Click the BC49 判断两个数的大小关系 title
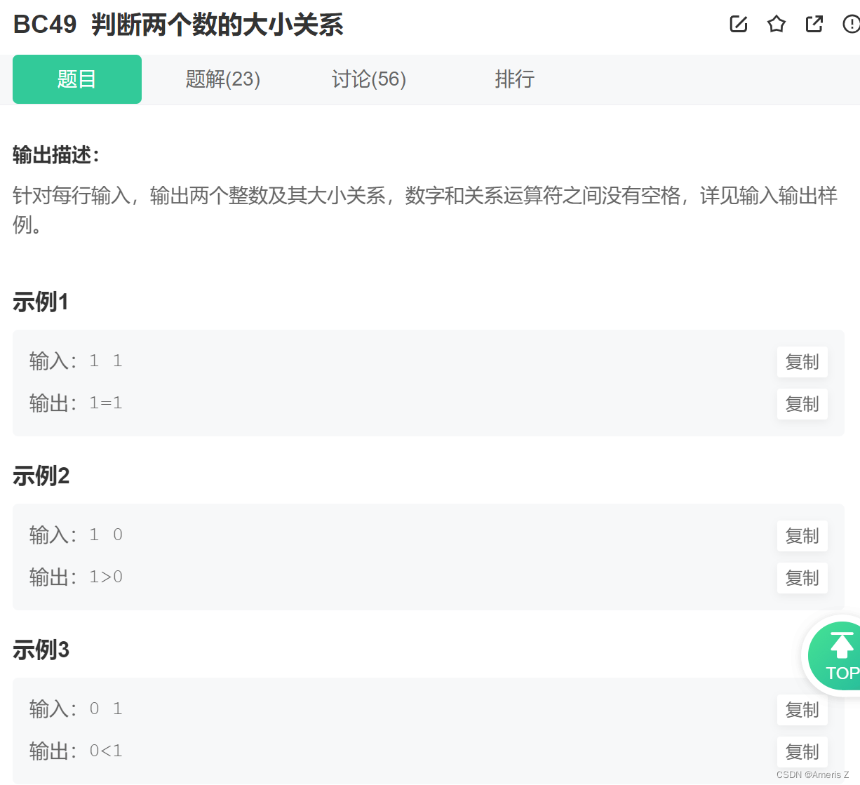This screenshot has height=785, width=860. coord(178,25)
